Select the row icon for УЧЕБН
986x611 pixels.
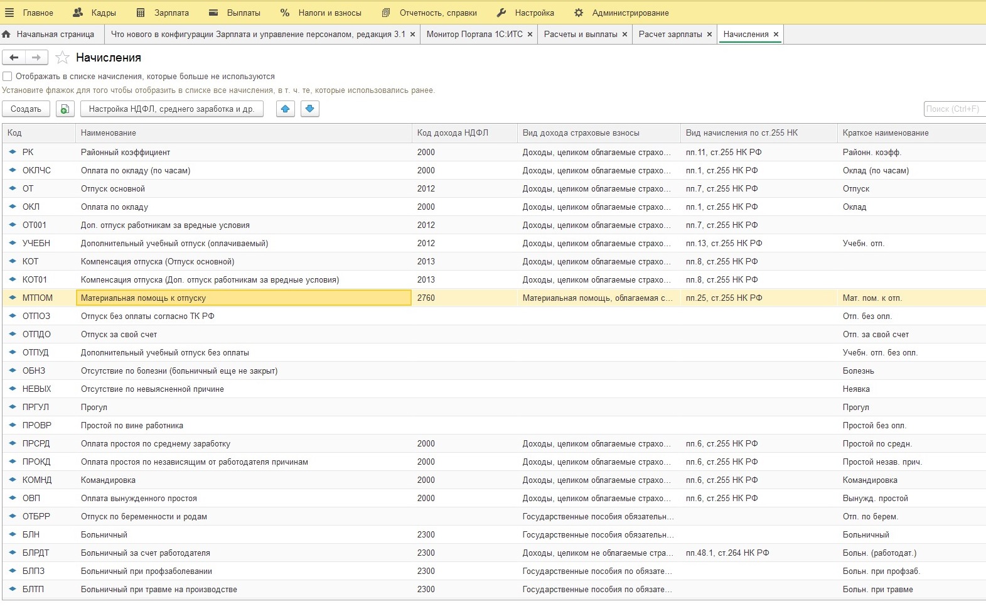click(13, 243)
